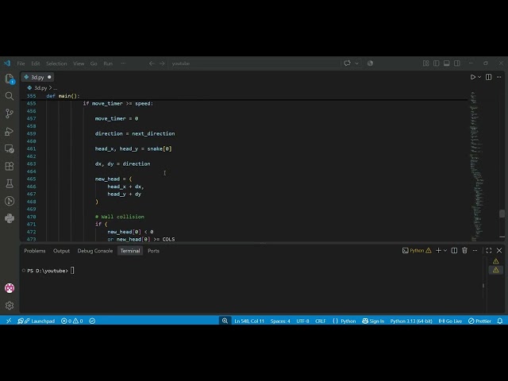Open the new terminal launch profile dropdown
The width and height of the screenshot is (508, 381).
coord(445,251)
